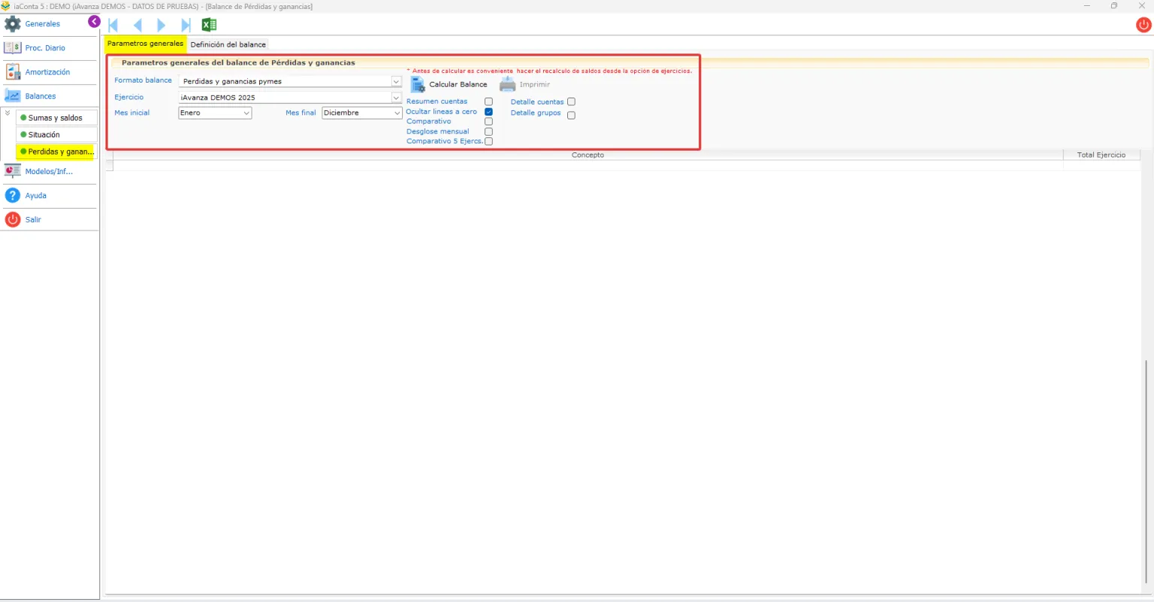Uncheck Ocultar lineas a cero
Viewport: 1154px width, 602px height.
[488, 111]
